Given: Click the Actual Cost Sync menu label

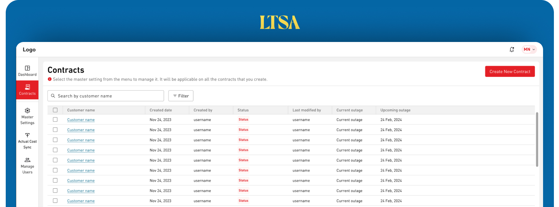Looking at the screenshot, I should tap(27, 144).
